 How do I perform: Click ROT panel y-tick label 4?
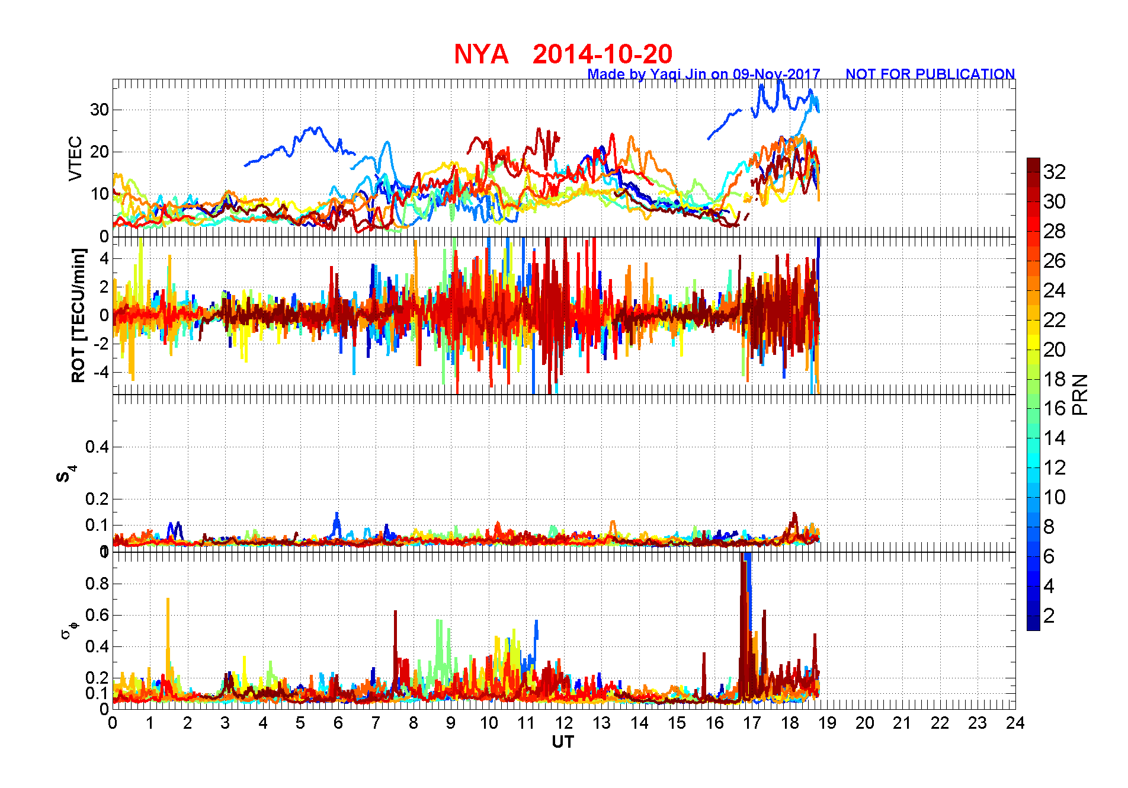point(104,258)
